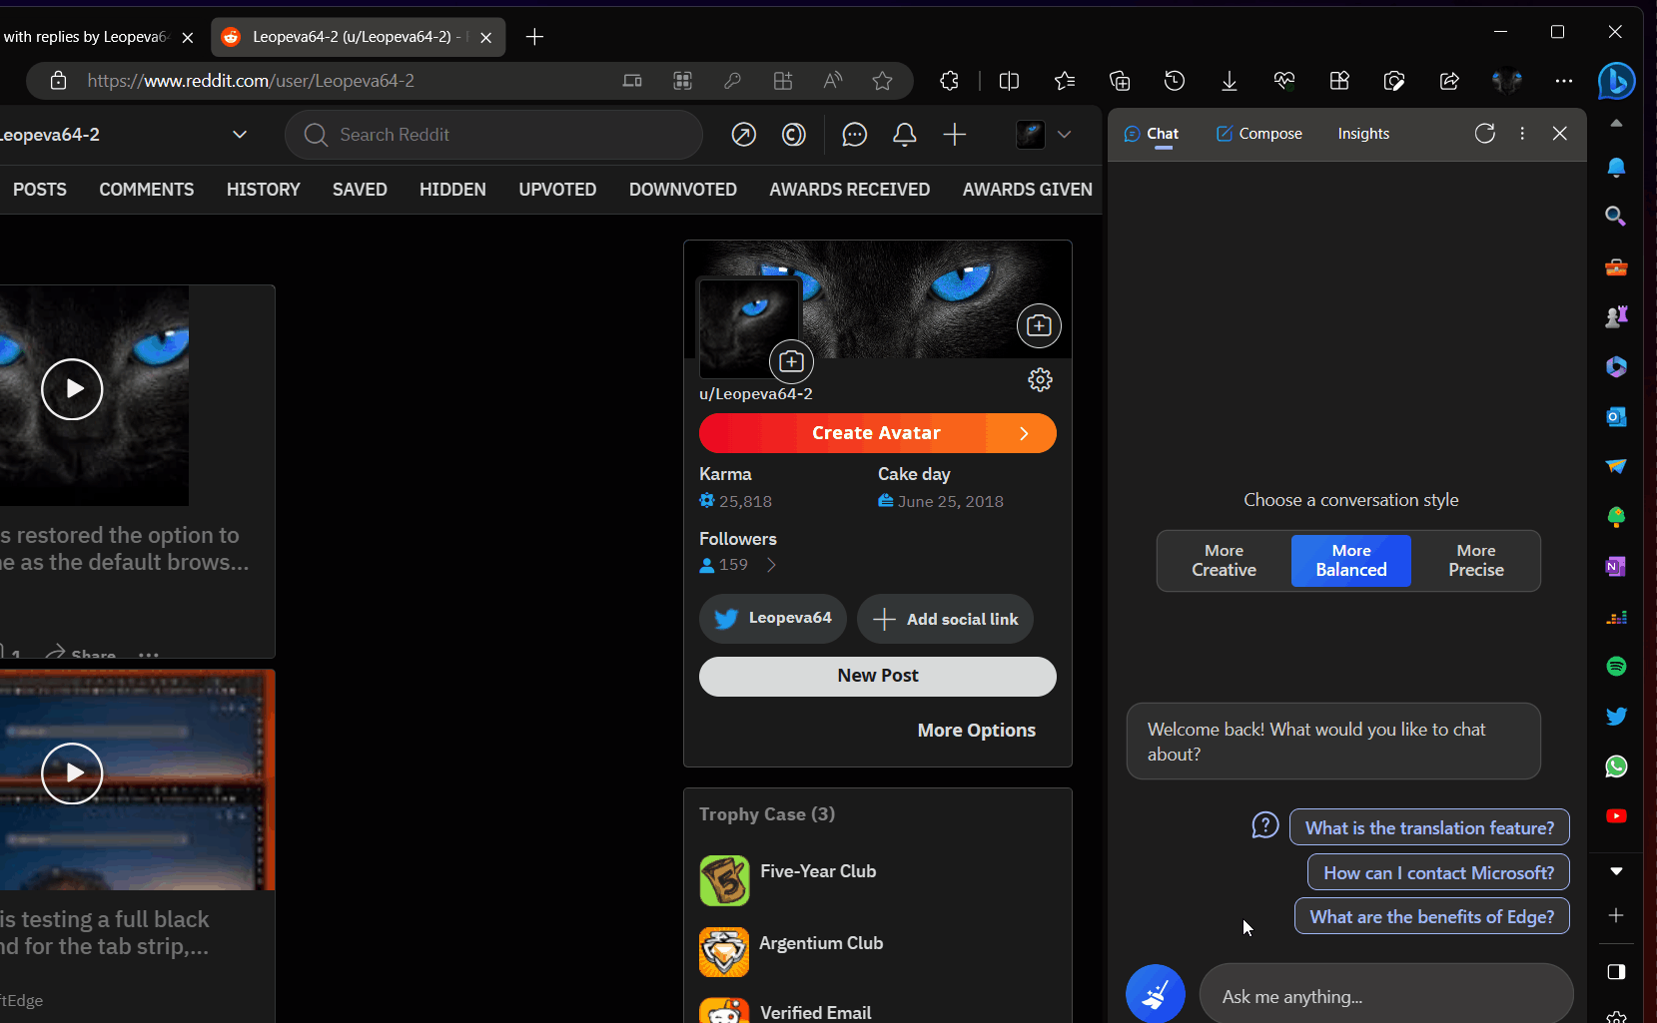The image size is (1657, 1023).
Task: Open WhatsApp from the Edge sidebar
Action: coord(1616,766)
